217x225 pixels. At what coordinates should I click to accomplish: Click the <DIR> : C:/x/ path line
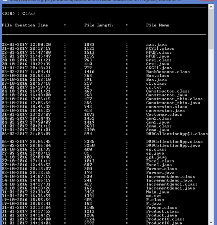(19, 14)
